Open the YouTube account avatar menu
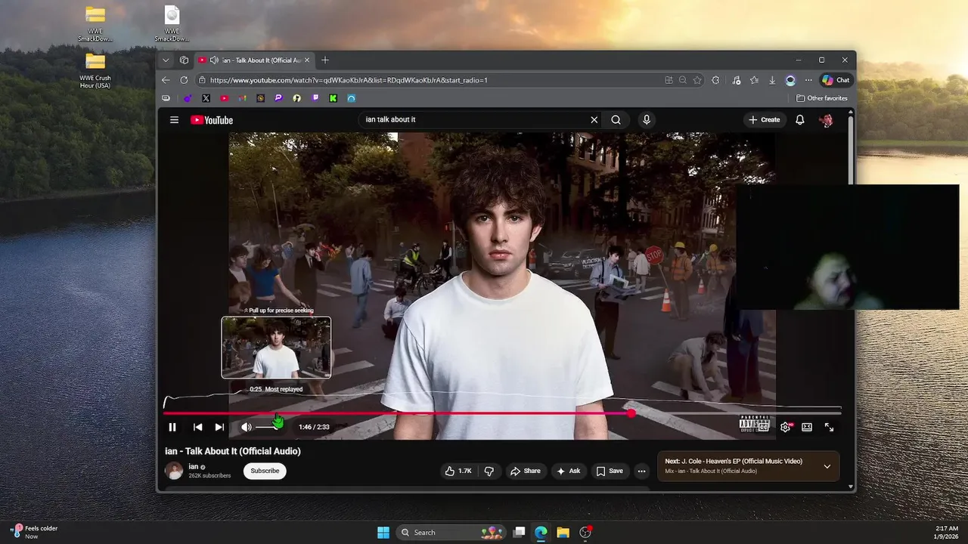This screenshot has height=544, width=968. tap(826, 119)
